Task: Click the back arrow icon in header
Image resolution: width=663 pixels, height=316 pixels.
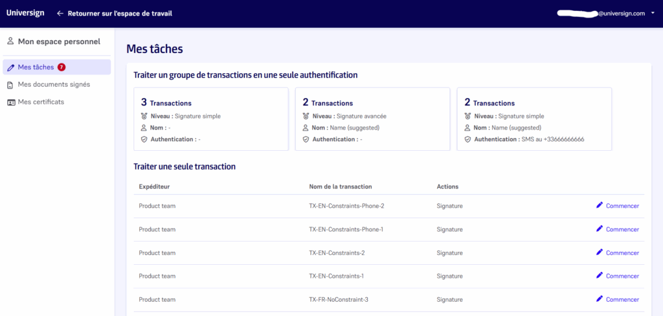Action: coord(60,14)
